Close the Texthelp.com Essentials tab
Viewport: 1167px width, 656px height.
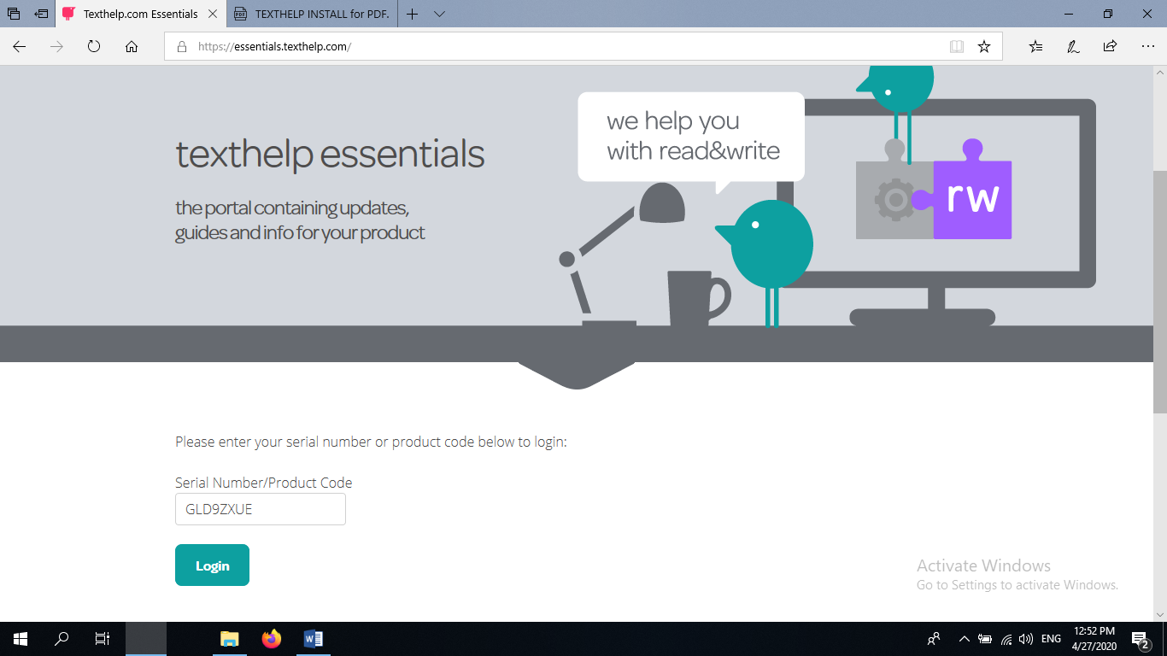click(213, 14)
